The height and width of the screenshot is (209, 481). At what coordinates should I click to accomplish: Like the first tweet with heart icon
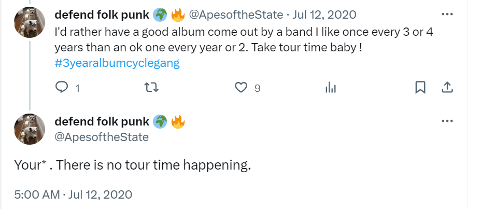241,87
